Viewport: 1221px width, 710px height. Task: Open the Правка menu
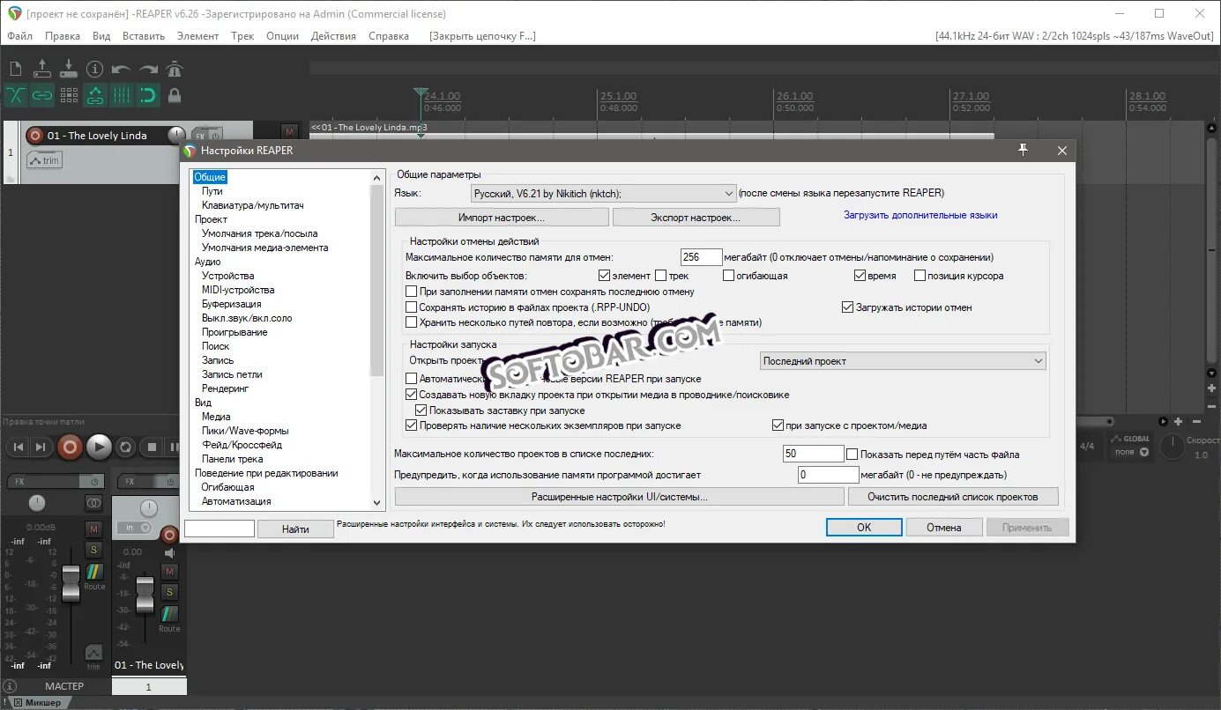[x=62, y=36]
